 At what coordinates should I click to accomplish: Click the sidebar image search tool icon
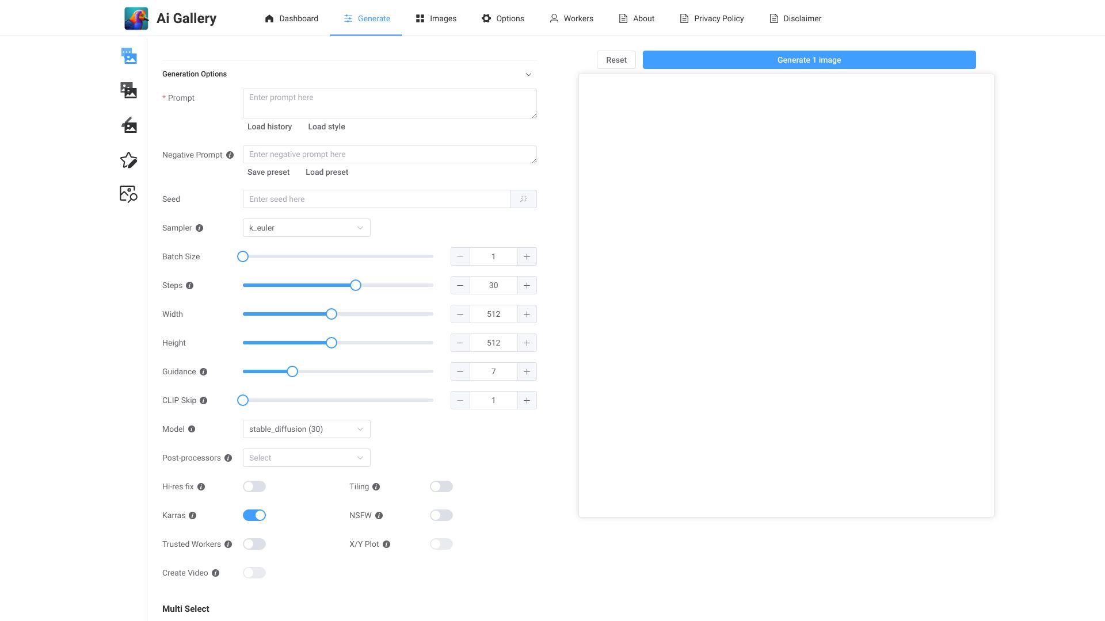tap(128, 194)
